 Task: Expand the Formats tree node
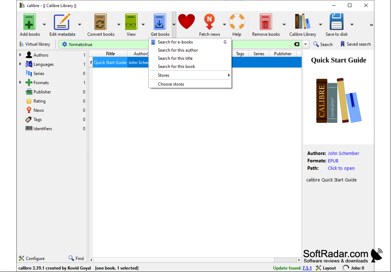point(20,82)
